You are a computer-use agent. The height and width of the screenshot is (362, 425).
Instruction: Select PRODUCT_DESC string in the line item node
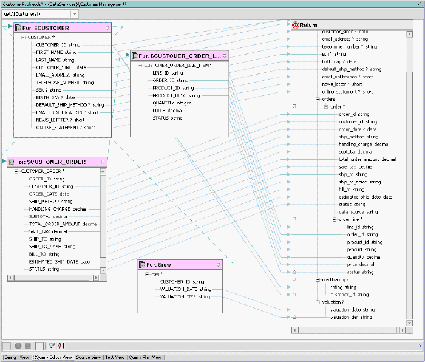click(176, 95)
